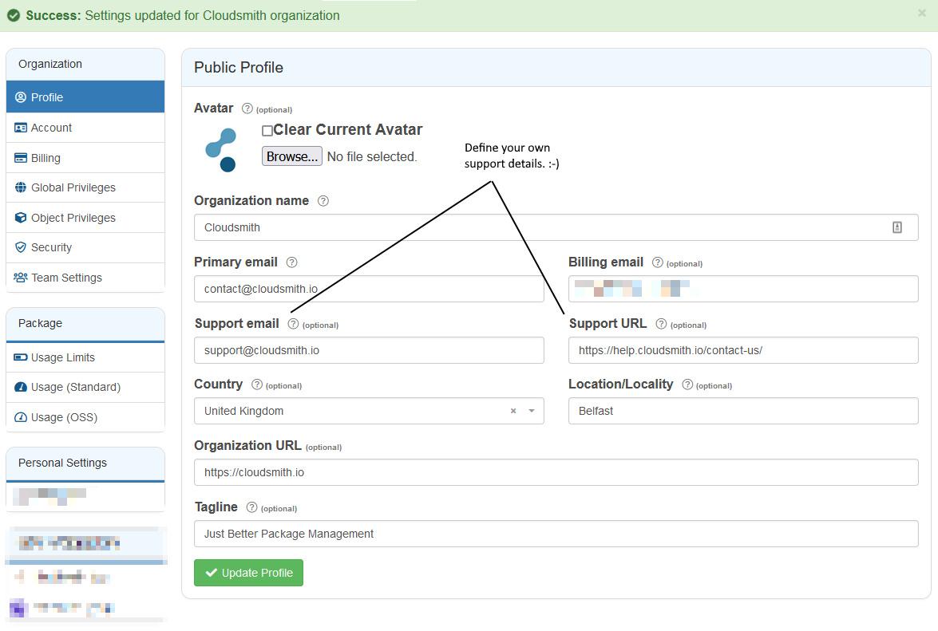The image size is (938, 631).
Task: Tick the Clear Current Avatar checkbox
Action: tap(267, 130)
